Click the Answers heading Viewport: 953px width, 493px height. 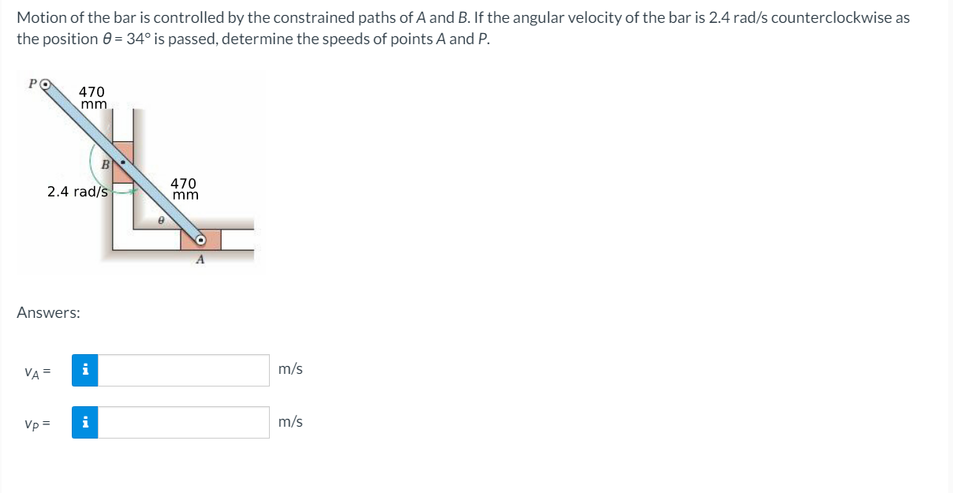(x=47, y=312)
